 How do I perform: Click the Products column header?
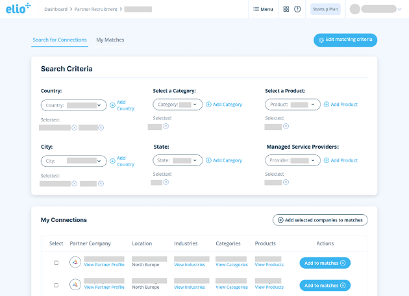click(266, 243)
